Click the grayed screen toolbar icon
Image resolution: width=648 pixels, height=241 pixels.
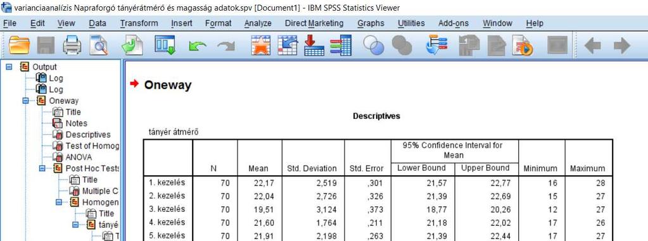point(557,46)
